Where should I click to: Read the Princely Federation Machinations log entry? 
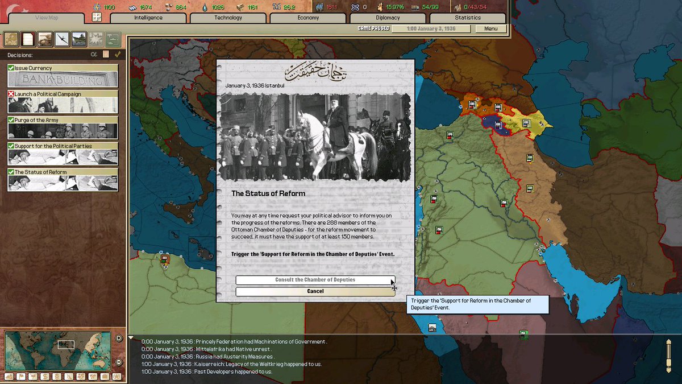[x=234, y=342]
